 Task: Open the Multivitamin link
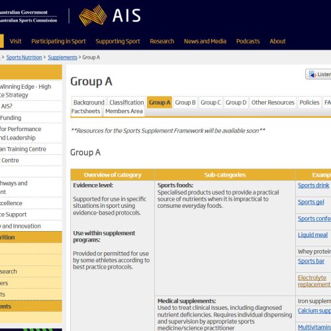314,327
